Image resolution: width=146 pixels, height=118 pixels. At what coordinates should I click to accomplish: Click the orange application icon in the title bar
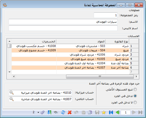pyautogui.click(x=5, y=5)
